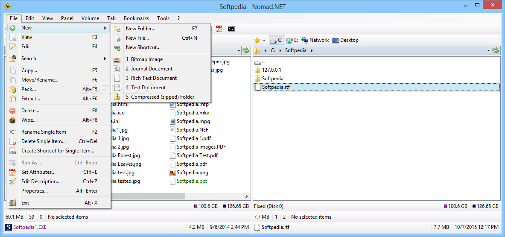The height and width of the screenshot is (237, 505).
Task: Choose Rich Text Document template
Action: pyautogui.click(x=161, y=78)
